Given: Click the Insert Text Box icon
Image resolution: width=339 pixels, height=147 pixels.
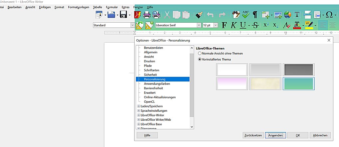Looking at the screenshot, I should click(x=297, y=15).
